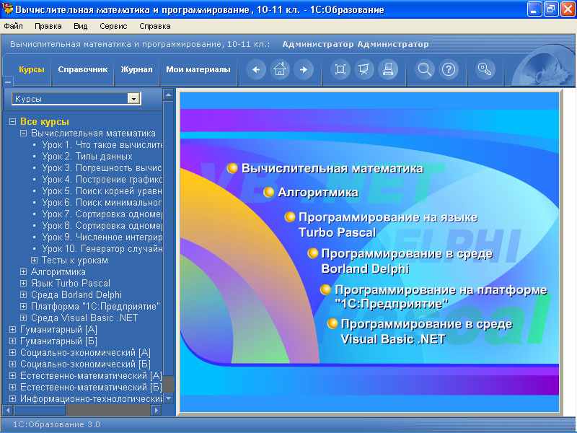Collapse the Вычислительная математика node
This screenshot has width=577, height=433.
click(24, 134)
